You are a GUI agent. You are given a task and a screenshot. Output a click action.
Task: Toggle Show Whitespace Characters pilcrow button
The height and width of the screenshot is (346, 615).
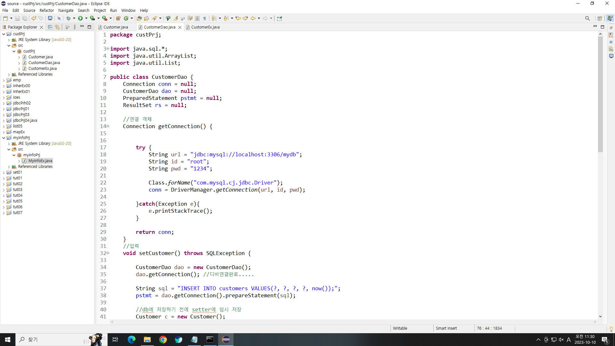(205, 18)
